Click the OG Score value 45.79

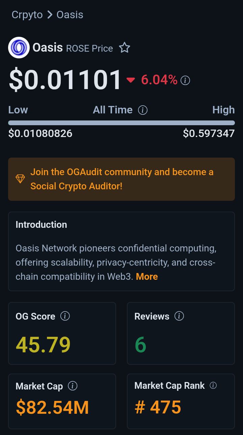click(43, 345)
